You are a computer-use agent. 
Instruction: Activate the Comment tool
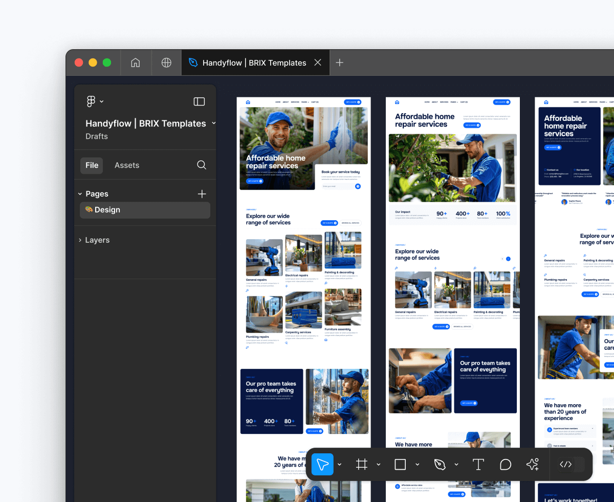(x=506, y=464)
